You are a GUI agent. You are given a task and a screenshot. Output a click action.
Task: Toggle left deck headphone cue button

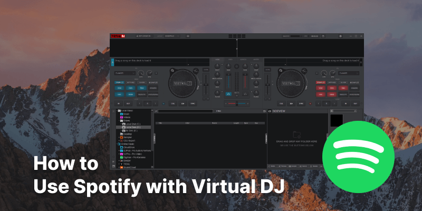228,94
